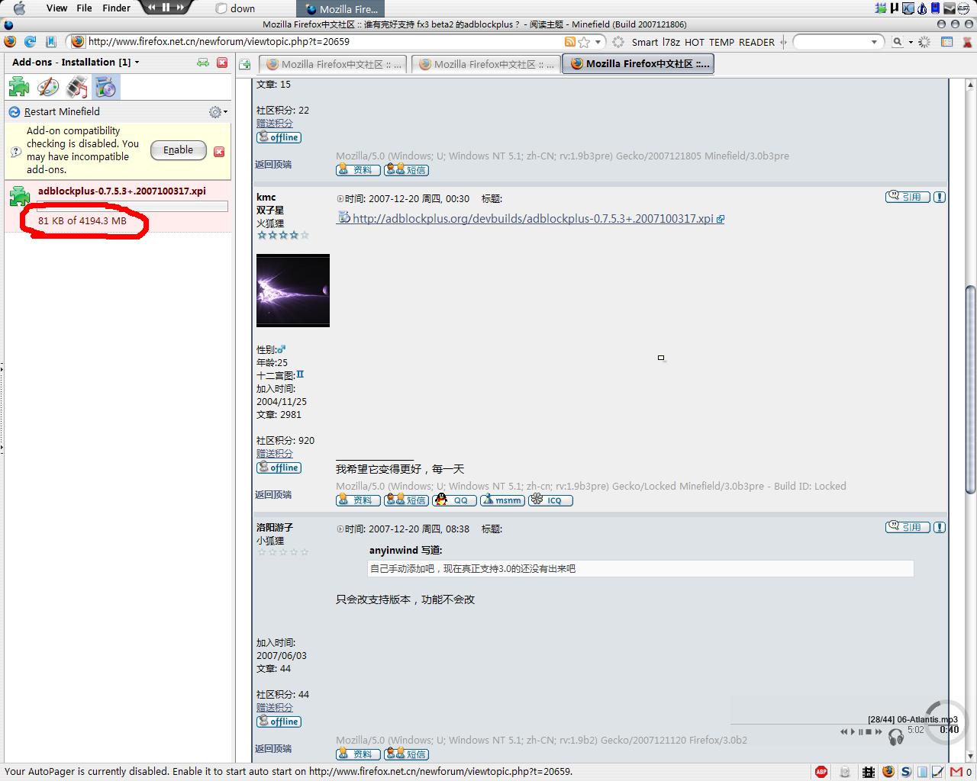Image resolution: width=977 pixels, height=781 pixels.
Task: Send kmc a private message via 短信
Action: 406,500
